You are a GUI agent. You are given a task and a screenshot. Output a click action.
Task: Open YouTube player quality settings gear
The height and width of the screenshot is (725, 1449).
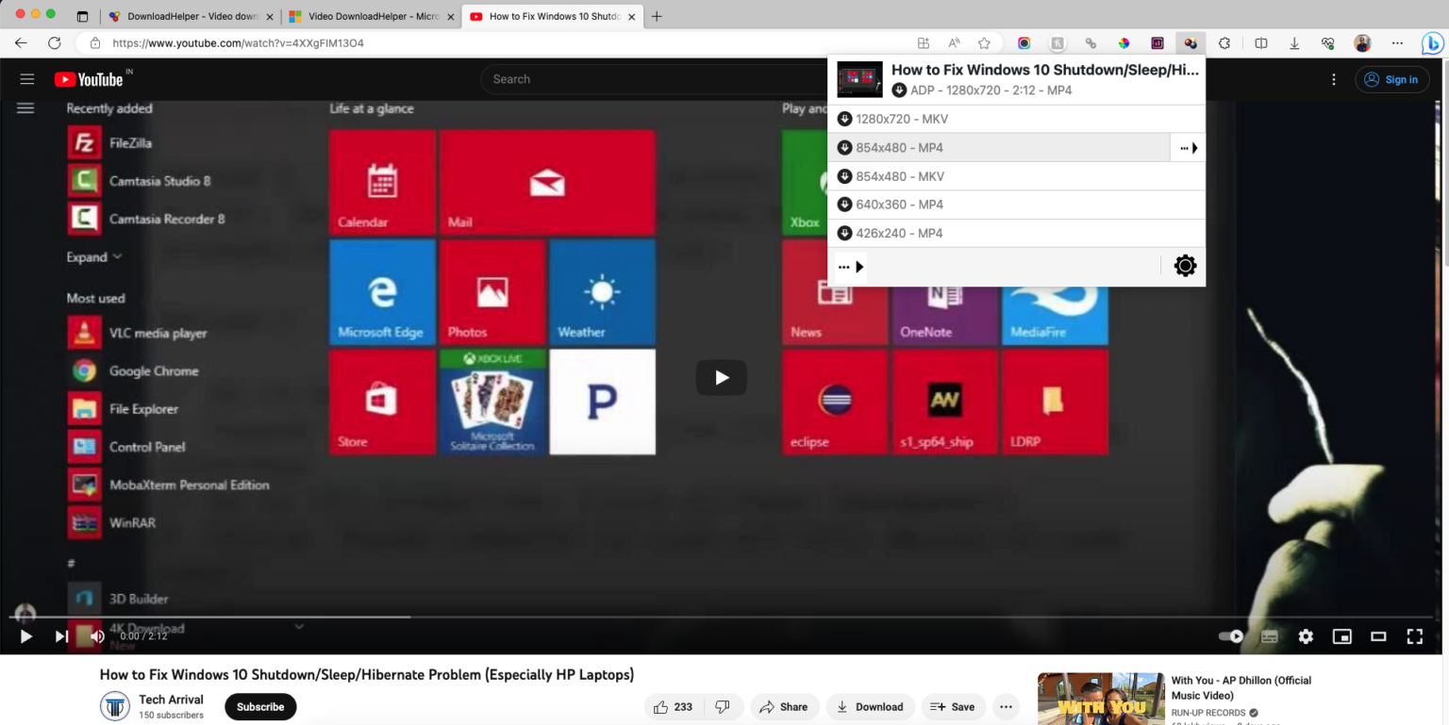1306,636
